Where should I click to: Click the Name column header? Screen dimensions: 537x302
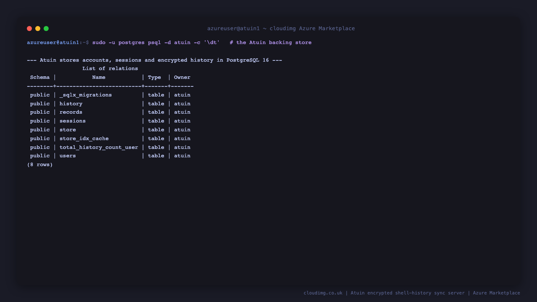coord(99,77)
